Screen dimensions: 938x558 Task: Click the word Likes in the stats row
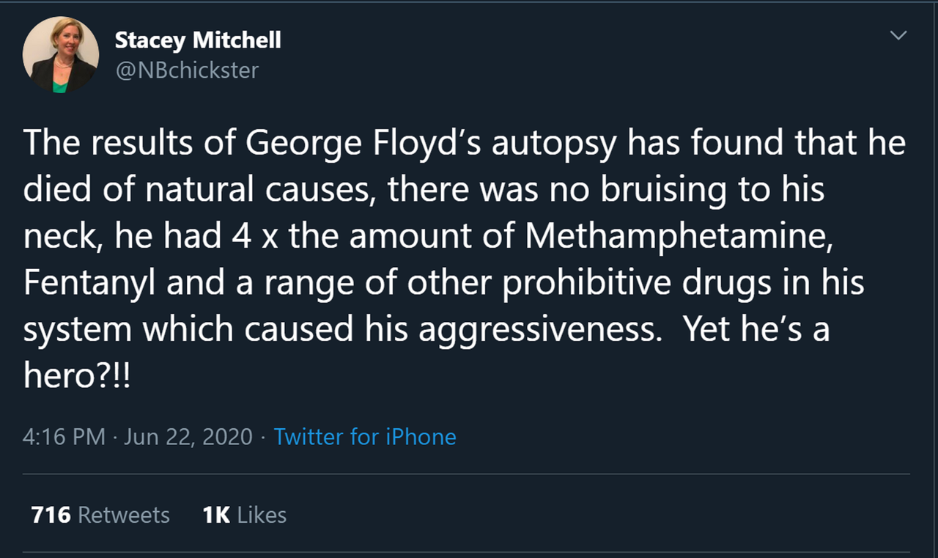coord(262,515)
